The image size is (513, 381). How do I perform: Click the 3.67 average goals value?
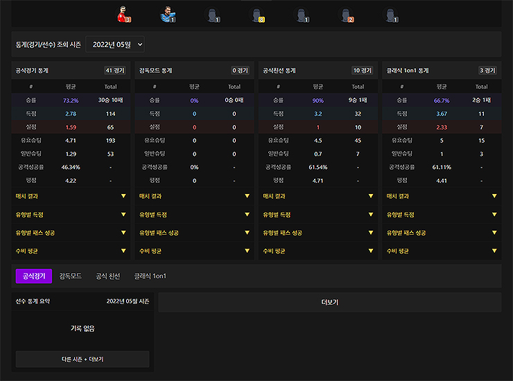pos(442,114)
